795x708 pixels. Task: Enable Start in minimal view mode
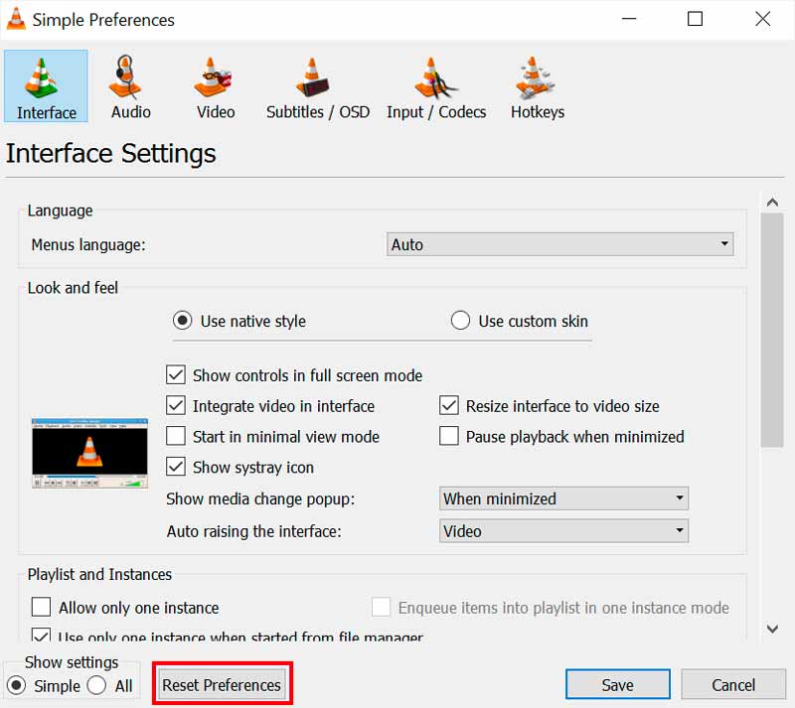tap(176, 437)
